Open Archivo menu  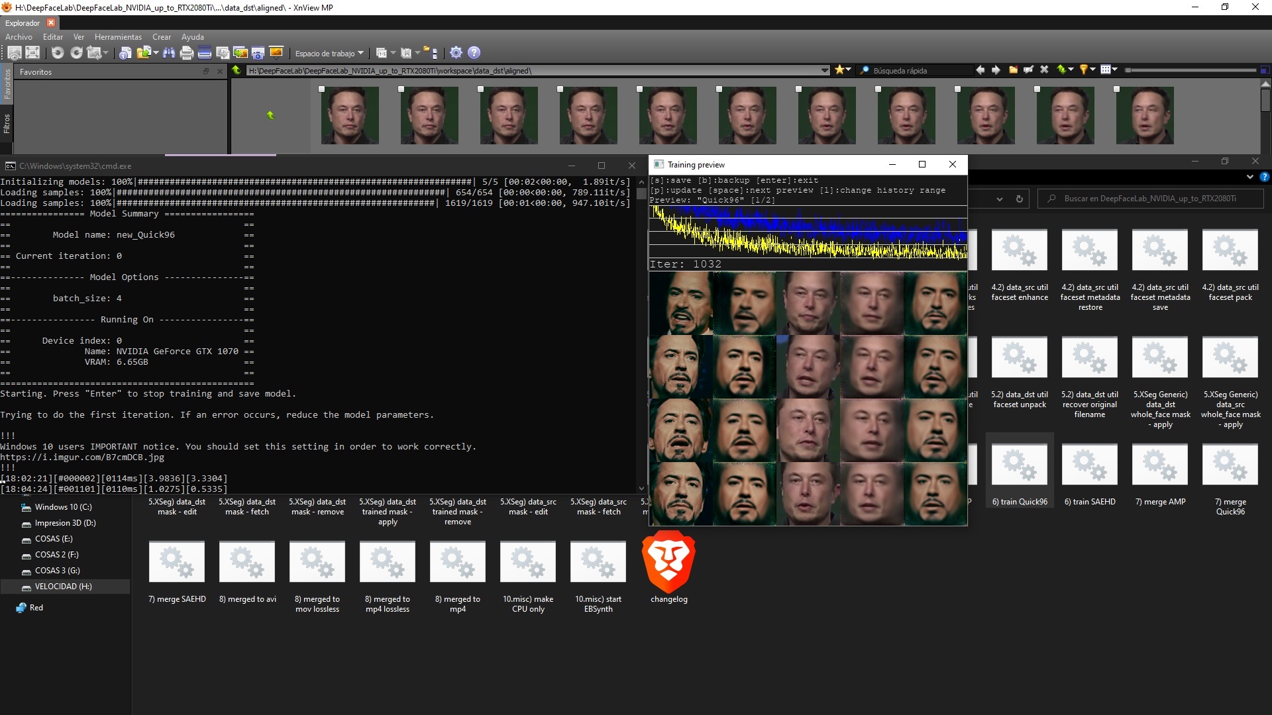pos(19,37)
